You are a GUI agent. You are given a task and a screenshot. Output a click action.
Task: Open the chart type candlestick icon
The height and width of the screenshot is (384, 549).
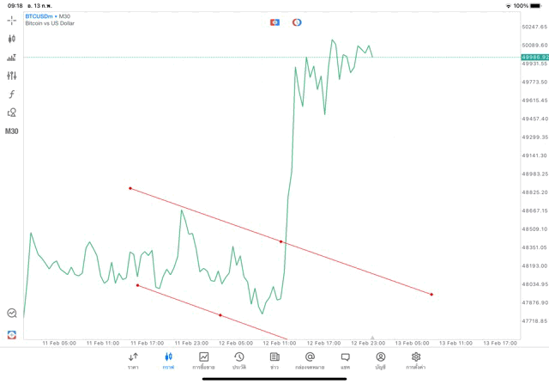pos(12,39)
